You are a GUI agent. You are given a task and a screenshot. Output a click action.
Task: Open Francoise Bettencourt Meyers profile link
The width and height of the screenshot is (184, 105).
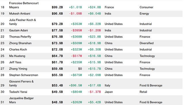click(x=24, y=5)
